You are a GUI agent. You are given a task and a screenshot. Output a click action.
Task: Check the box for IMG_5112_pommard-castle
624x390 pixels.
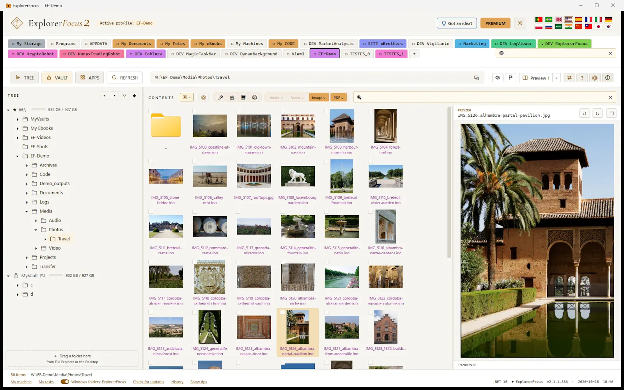[195, 211]
